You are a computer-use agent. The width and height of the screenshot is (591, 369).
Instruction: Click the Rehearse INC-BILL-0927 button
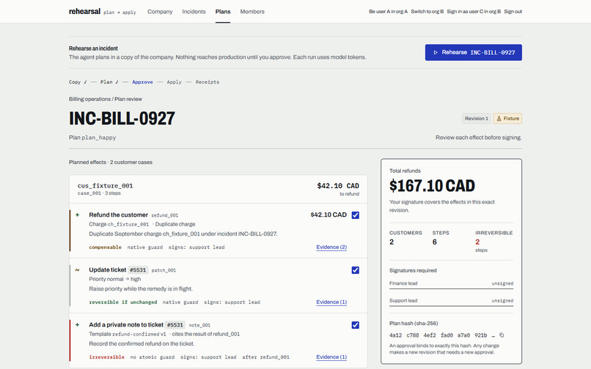pos(474,52)
